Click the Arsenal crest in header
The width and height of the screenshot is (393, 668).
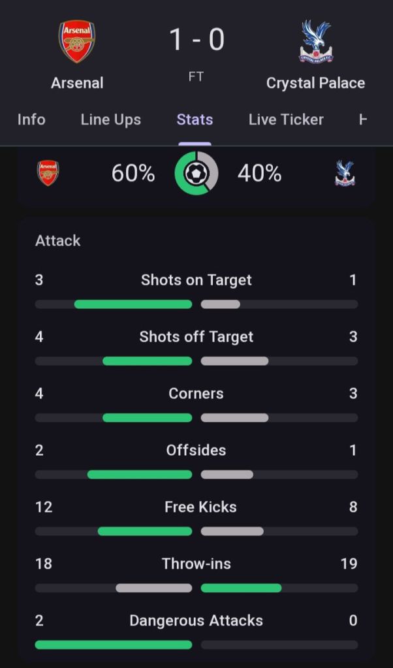77,42
